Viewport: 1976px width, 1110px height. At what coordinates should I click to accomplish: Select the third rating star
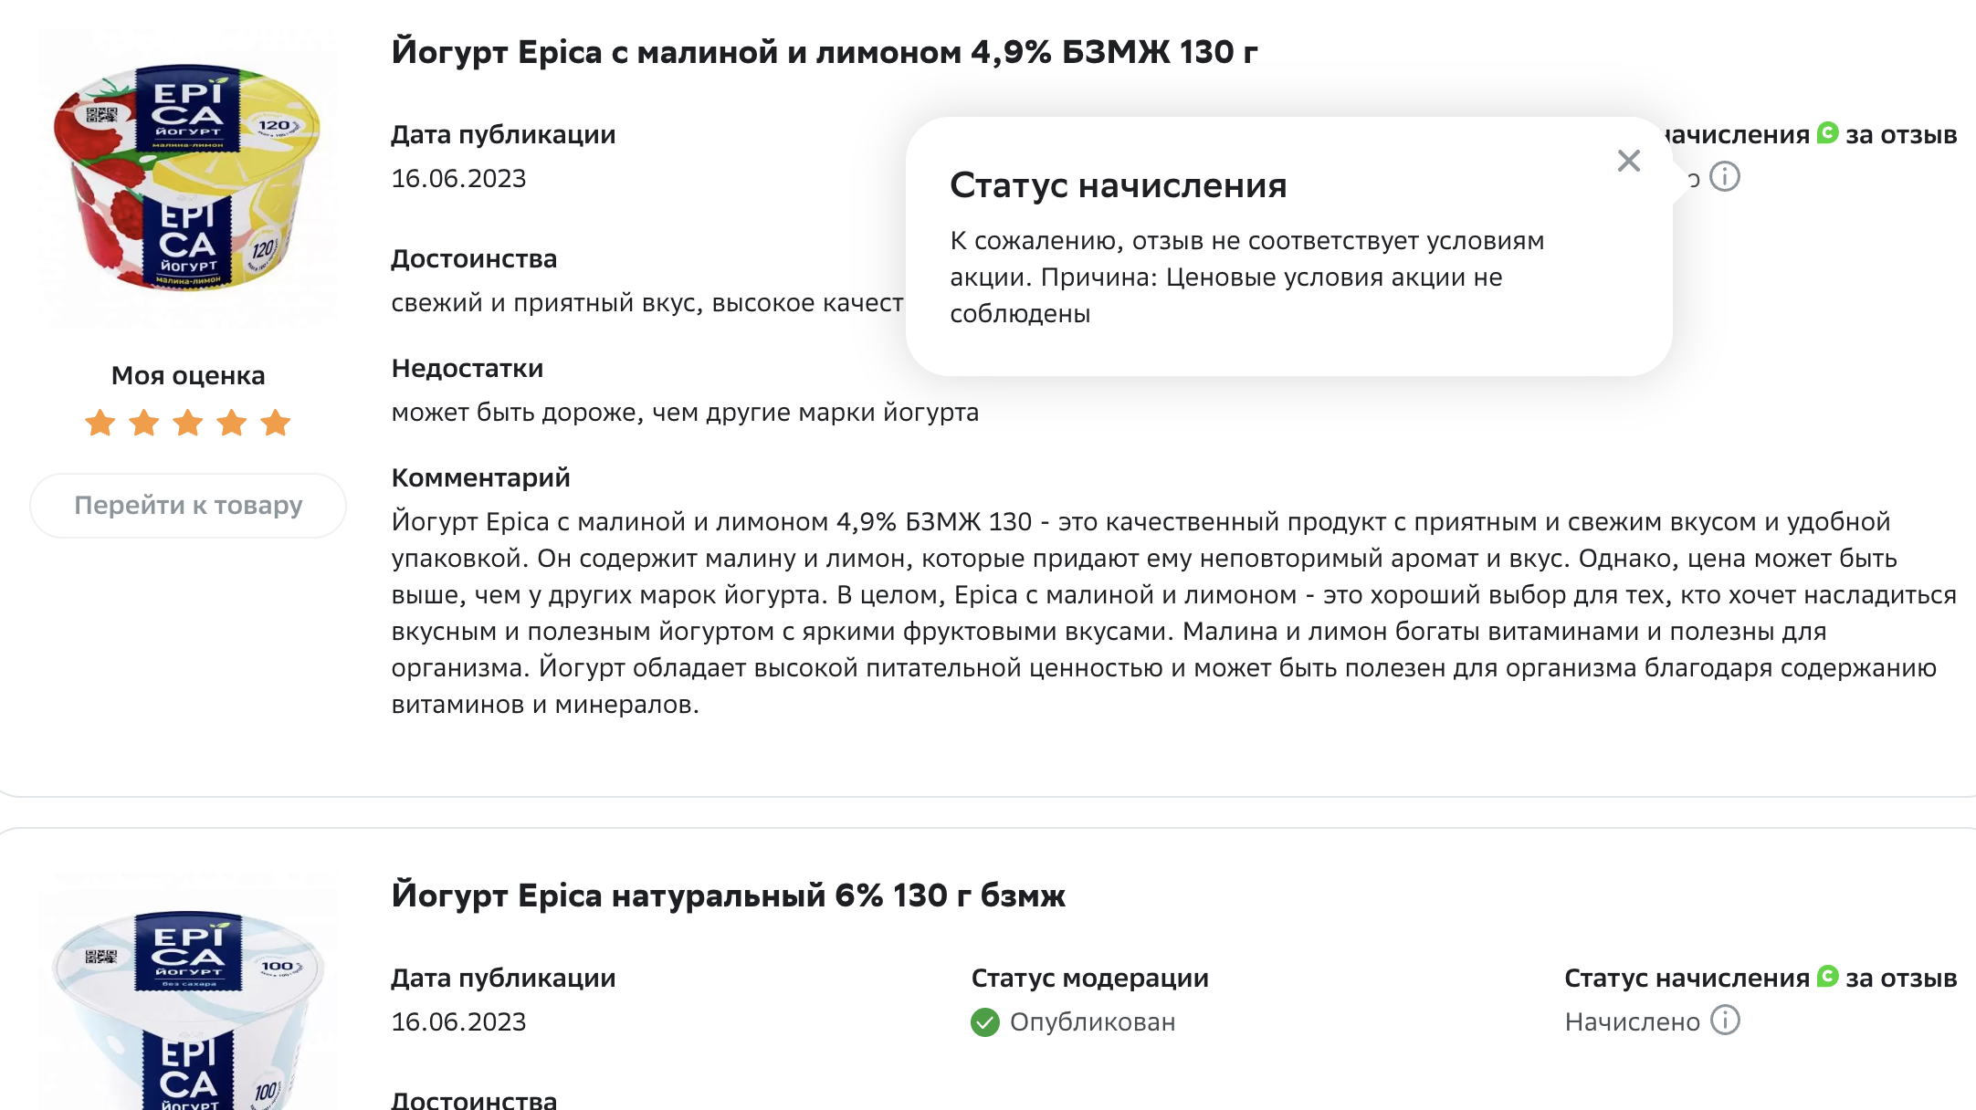(x=187, y=423)
